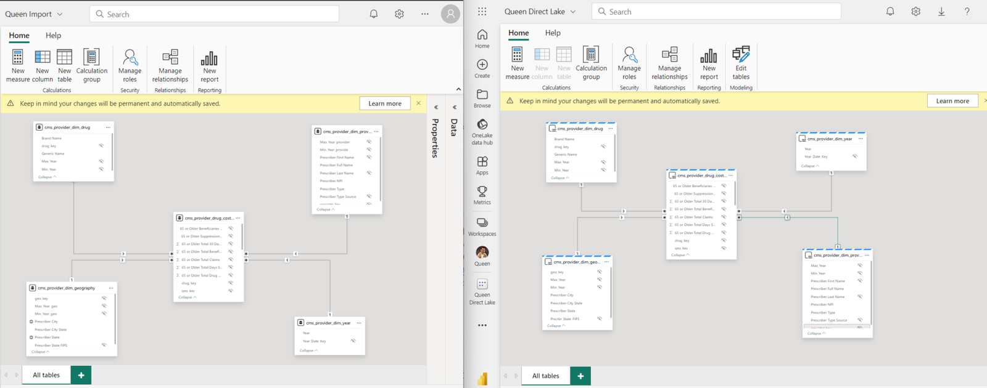Click Edit tables in Modeling group
Viewport: 987px width, 388px height.
[x=741, y=63]
